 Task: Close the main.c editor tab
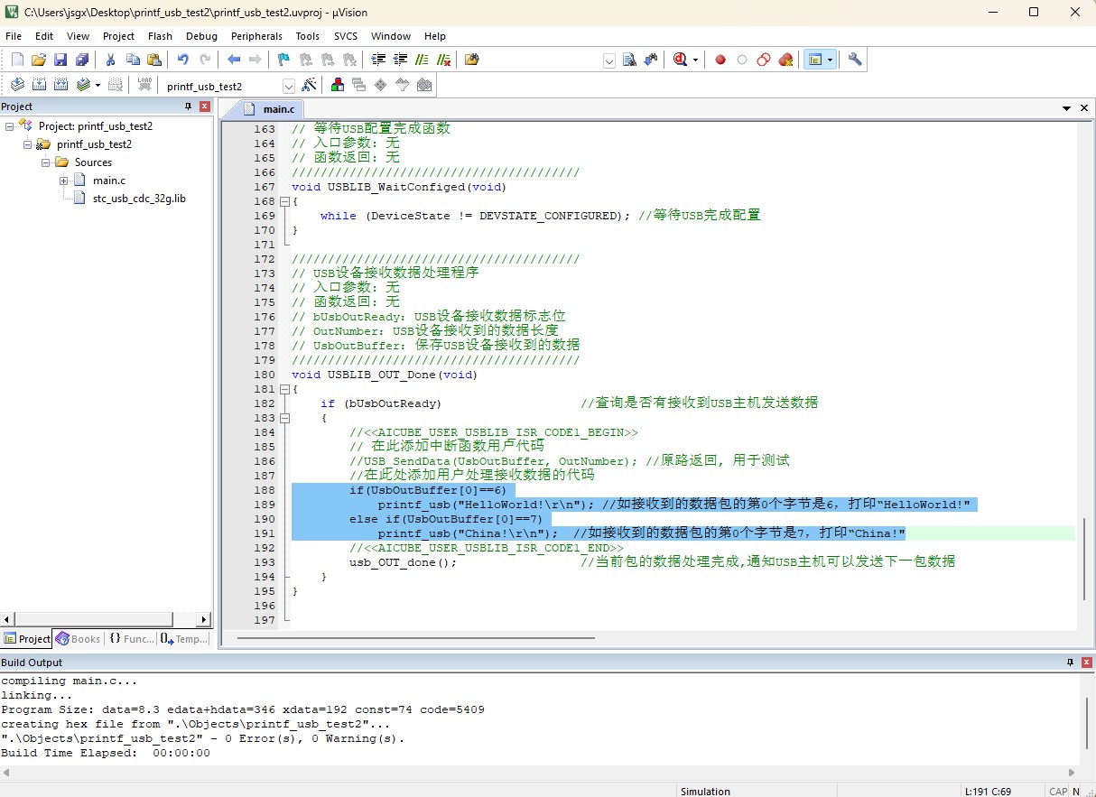(1084, 108)
